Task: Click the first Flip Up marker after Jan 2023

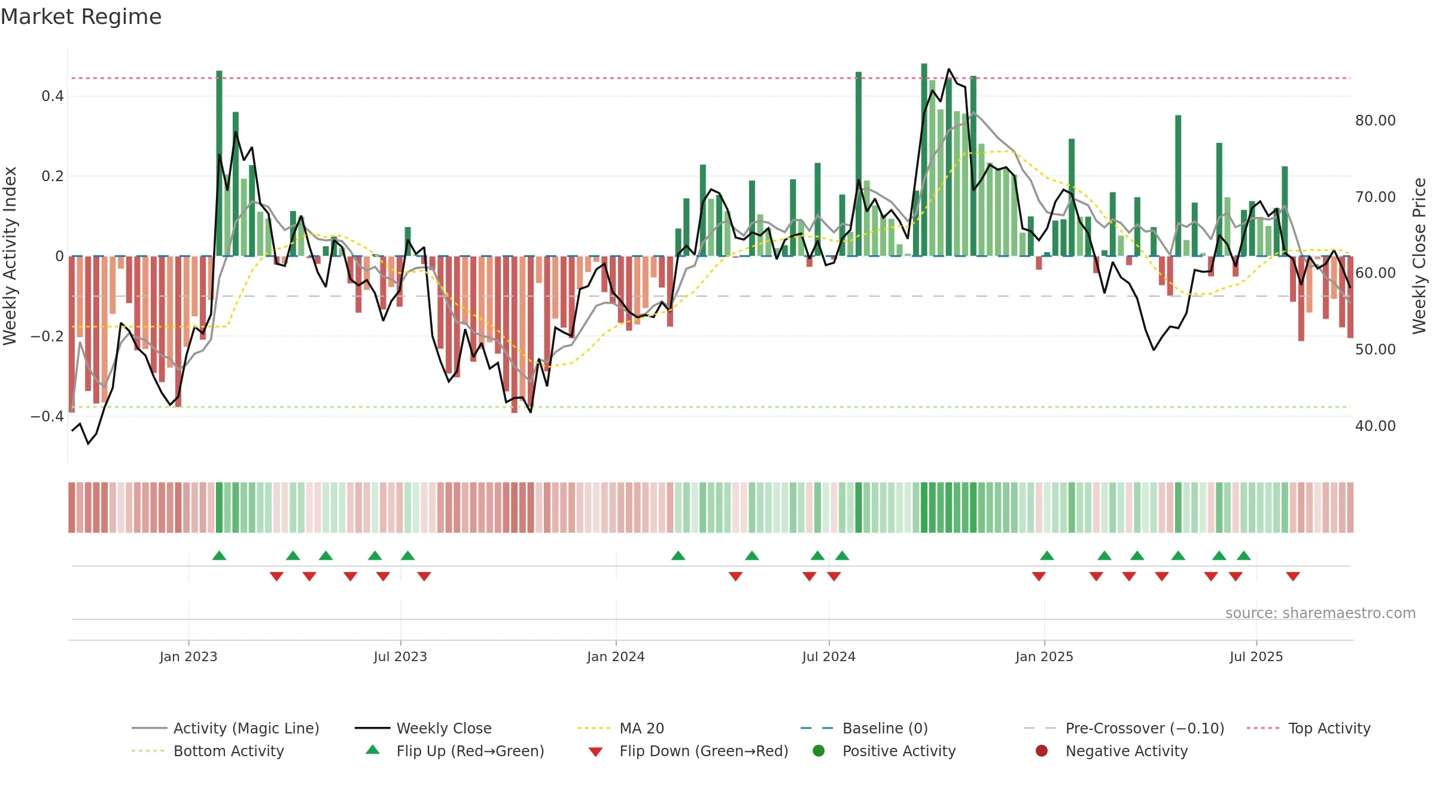Action: coord(219,556)
